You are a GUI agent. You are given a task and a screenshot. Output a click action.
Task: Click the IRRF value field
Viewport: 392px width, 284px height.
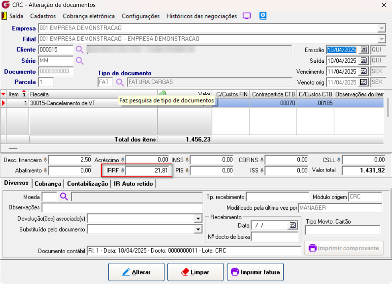click(147, 170)
